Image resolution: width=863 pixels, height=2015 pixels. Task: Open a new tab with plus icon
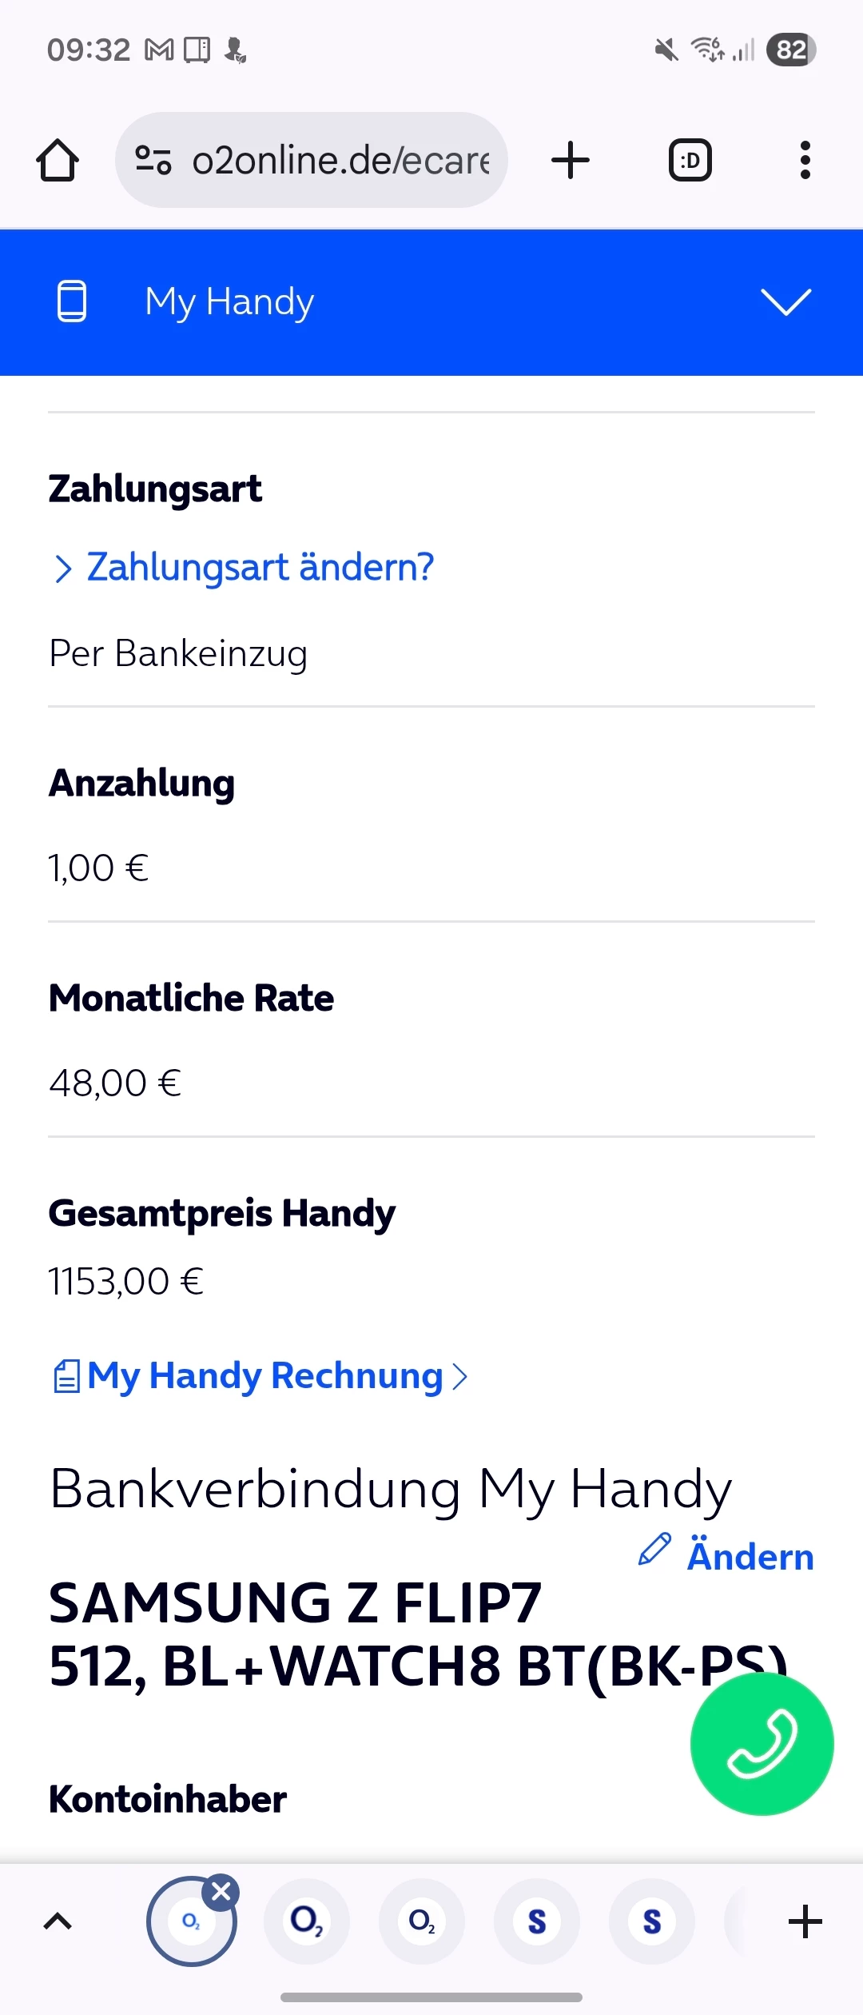pyautogui.click(x=571, y=161)
